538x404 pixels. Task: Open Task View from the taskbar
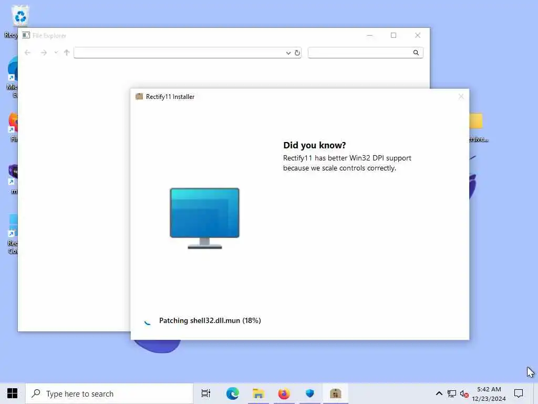point(206,393)
